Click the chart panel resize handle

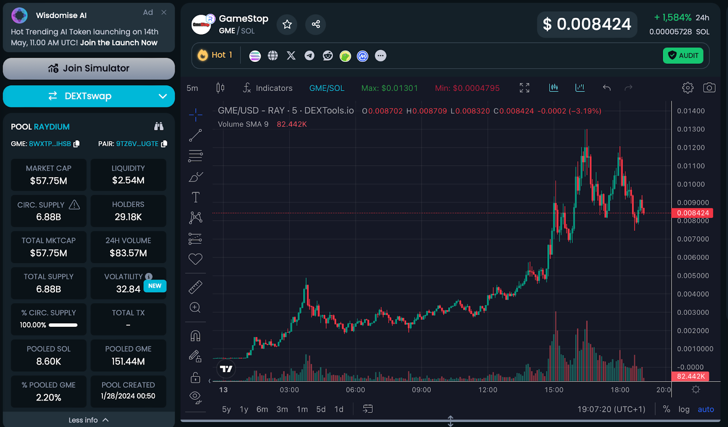450,421
